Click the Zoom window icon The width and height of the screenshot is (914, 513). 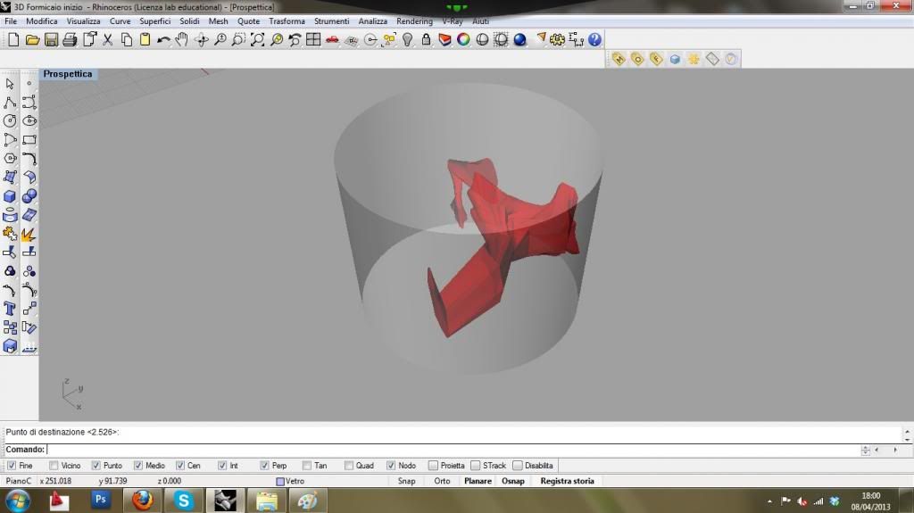pos(238,39)
